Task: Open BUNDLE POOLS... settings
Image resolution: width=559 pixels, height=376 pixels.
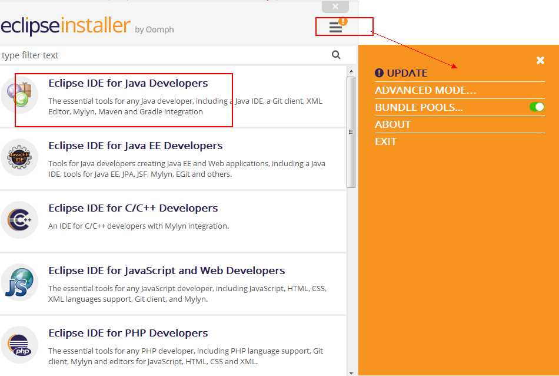Action: 419,107
